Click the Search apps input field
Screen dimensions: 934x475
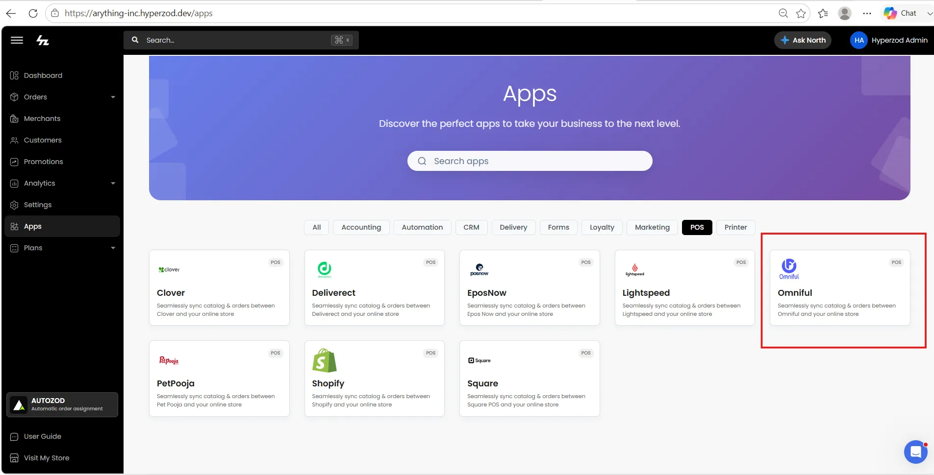pos(530,161)
